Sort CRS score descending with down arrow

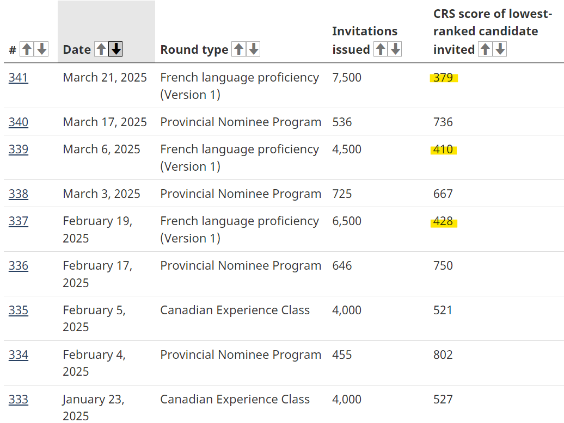pyautogui.click(x=500, y=49)
